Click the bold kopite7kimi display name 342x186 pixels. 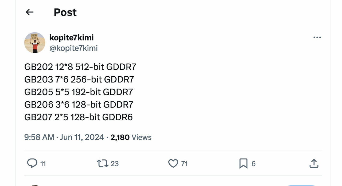pyautogui.click(x=72, y=38)
